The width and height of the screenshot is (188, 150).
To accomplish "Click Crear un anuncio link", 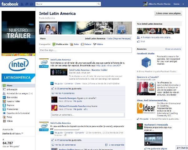I will tap(173, 49).
